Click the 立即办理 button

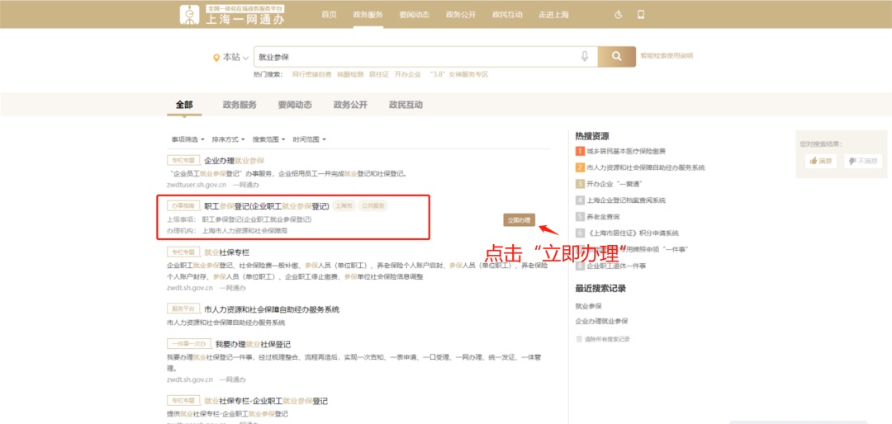click(520, 219)
